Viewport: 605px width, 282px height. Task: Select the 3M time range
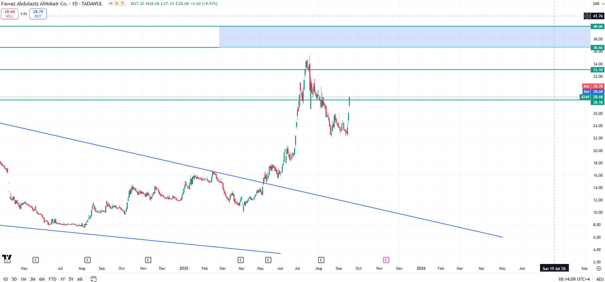point(33,279)
